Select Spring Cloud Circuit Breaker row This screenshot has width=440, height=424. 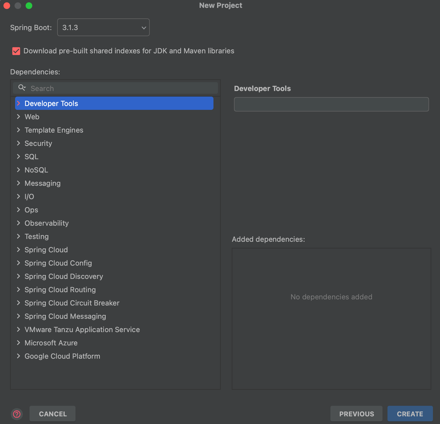114,303
